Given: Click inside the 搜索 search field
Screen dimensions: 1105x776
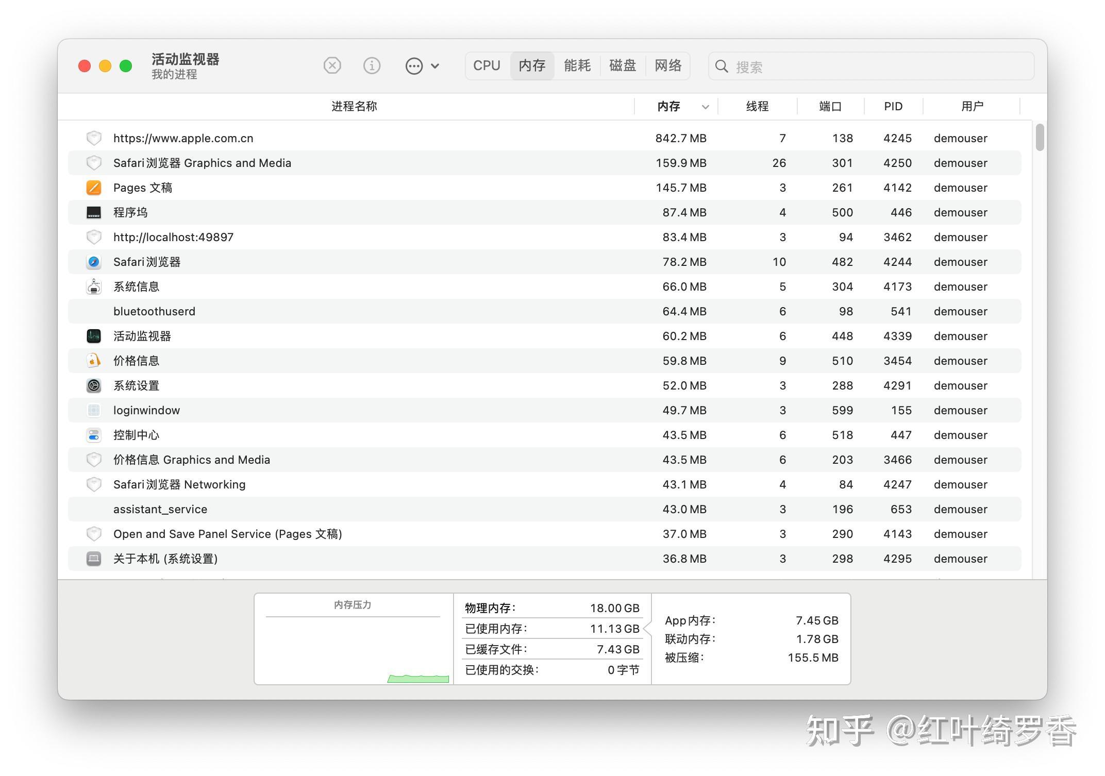Looking at the screenshot, I should click(871, 66).
